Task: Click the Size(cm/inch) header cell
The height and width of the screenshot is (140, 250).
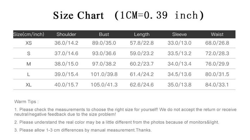Action: coord(29,34)
